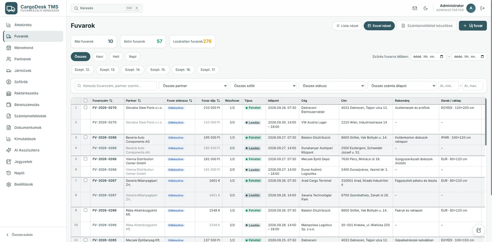Open calendar picker of start date filter
492x242 pixels.
tap(442, 57)
